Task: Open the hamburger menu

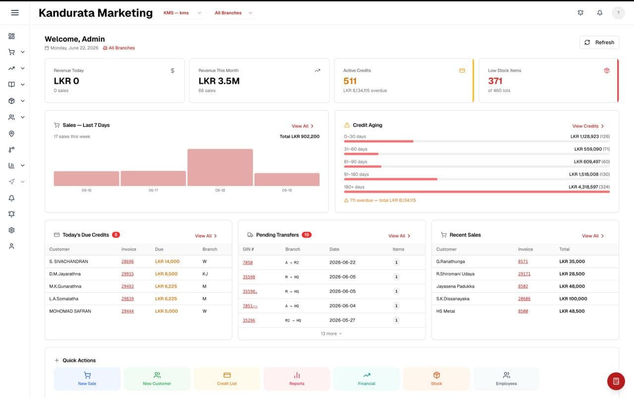Action: (x=15, y=13)
